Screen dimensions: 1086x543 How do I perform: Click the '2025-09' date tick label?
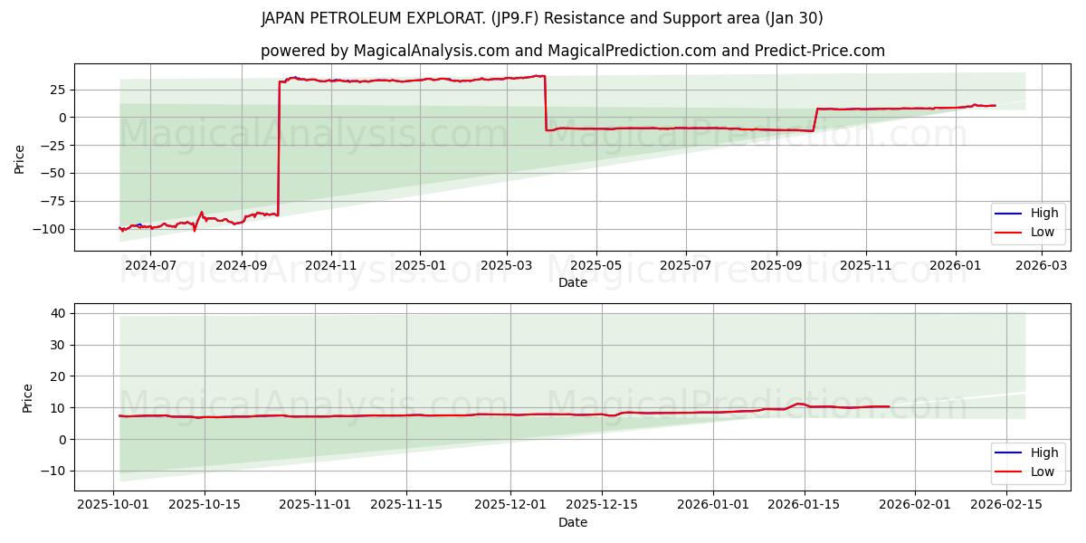[776, 266]
